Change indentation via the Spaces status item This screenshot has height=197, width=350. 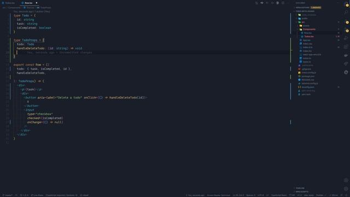[250, 195]
